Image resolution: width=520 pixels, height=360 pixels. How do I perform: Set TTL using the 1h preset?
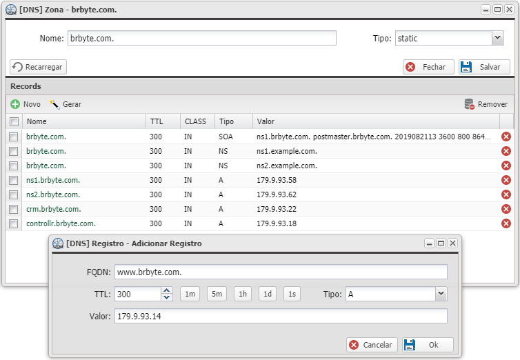pyautogui.click(x=242, y=294)
